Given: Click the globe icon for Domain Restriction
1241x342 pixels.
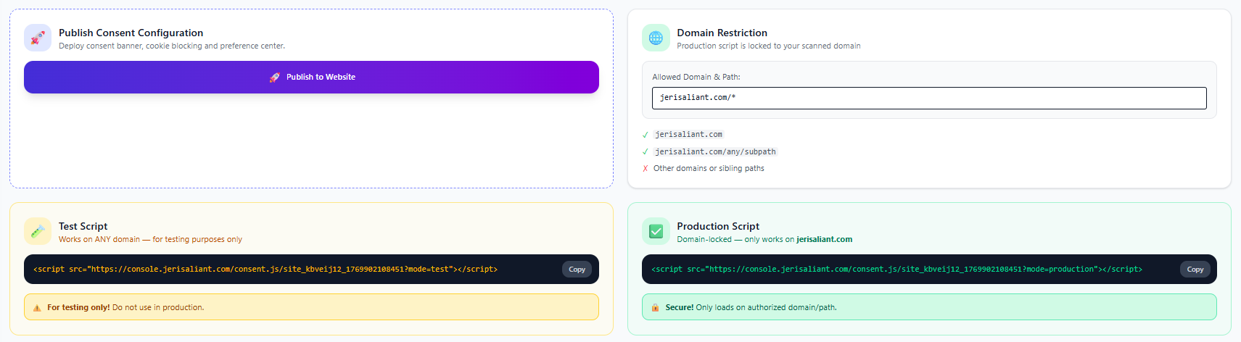Looking at the screenshot, I should click(656, 38).
